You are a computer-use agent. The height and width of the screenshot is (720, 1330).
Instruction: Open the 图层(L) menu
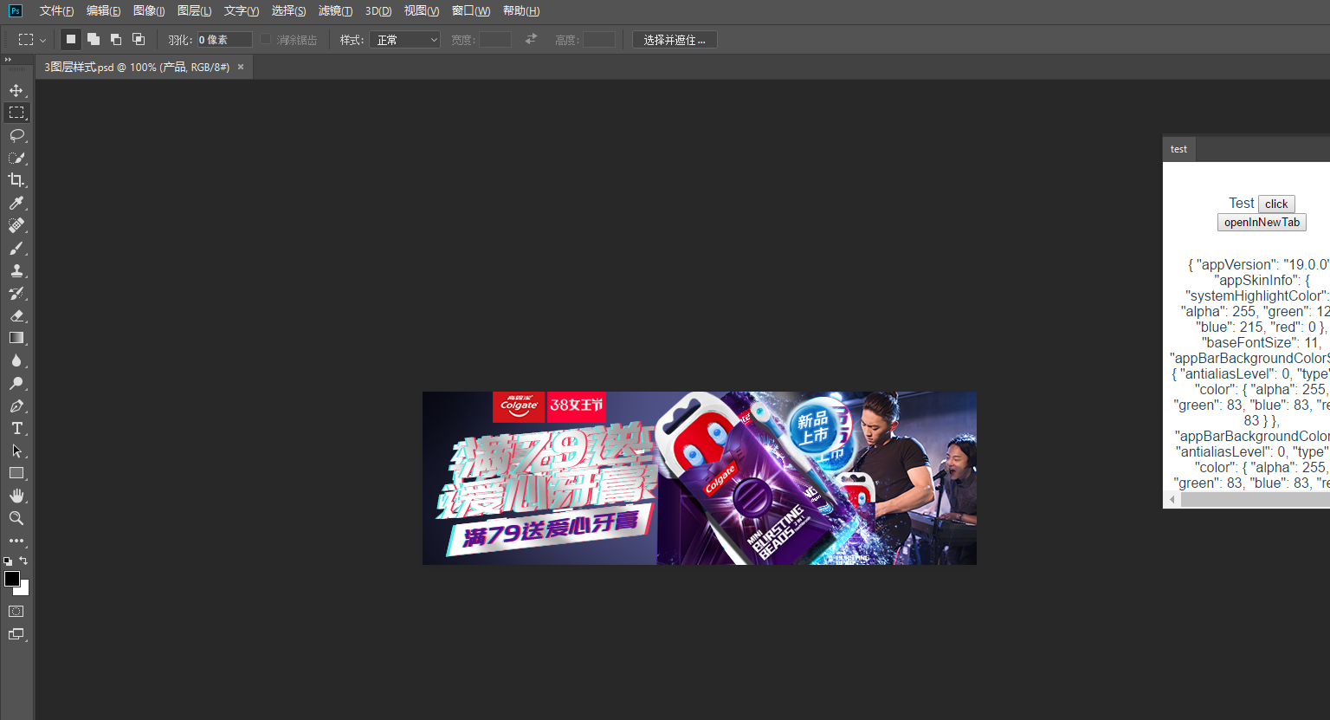(194, 11)
